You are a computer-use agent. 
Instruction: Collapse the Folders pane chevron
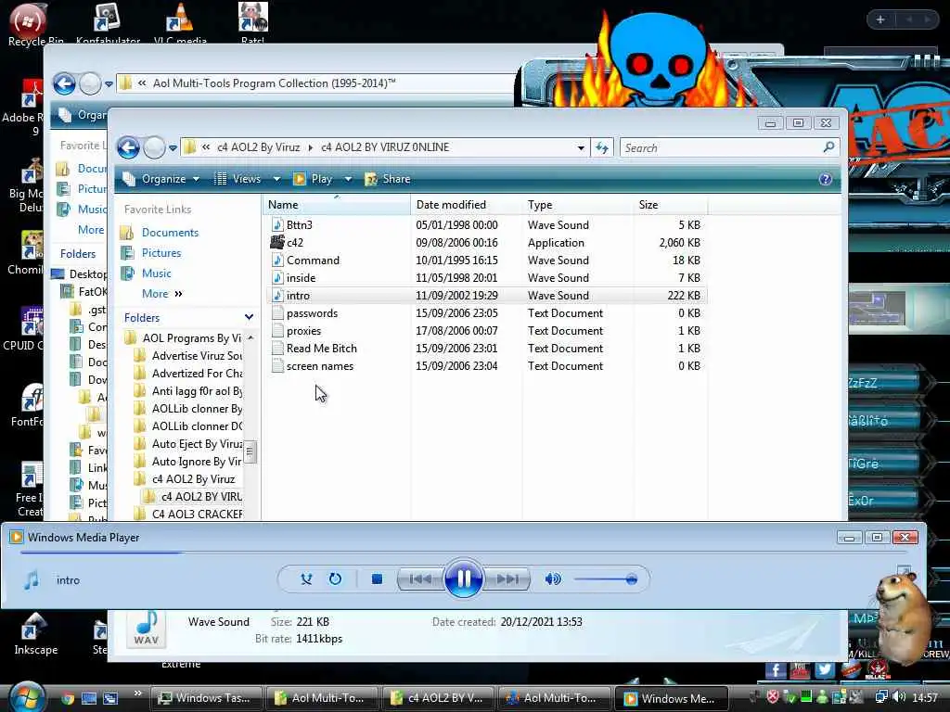tap(249, 317)
